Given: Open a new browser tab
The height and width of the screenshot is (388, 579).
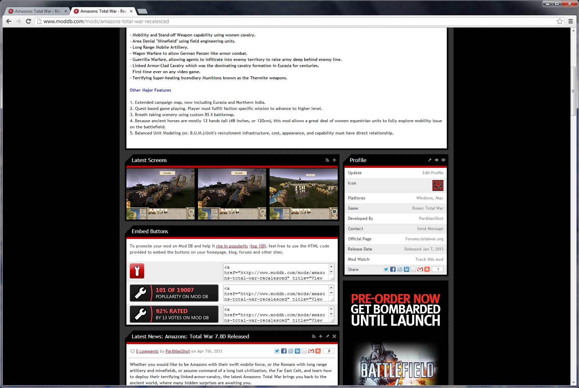Looking at the screenshot, I should (142, 11).
